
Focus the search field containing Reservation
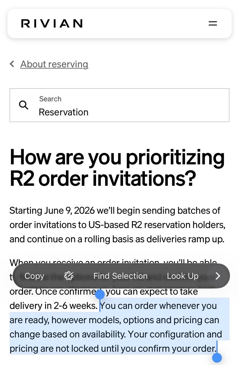[x=119, y=105]
